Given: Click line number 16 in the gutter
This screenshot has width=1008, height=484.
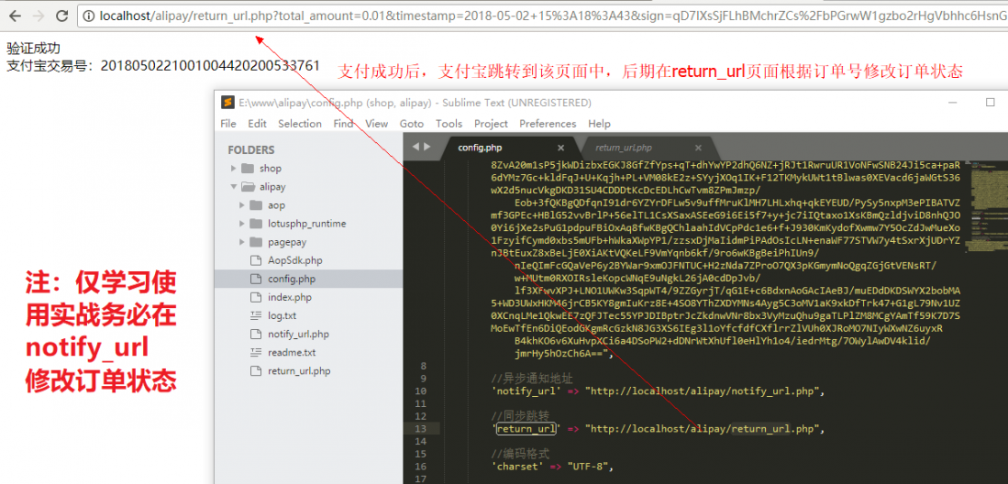Looking at the screenshot, I should 421,467.
